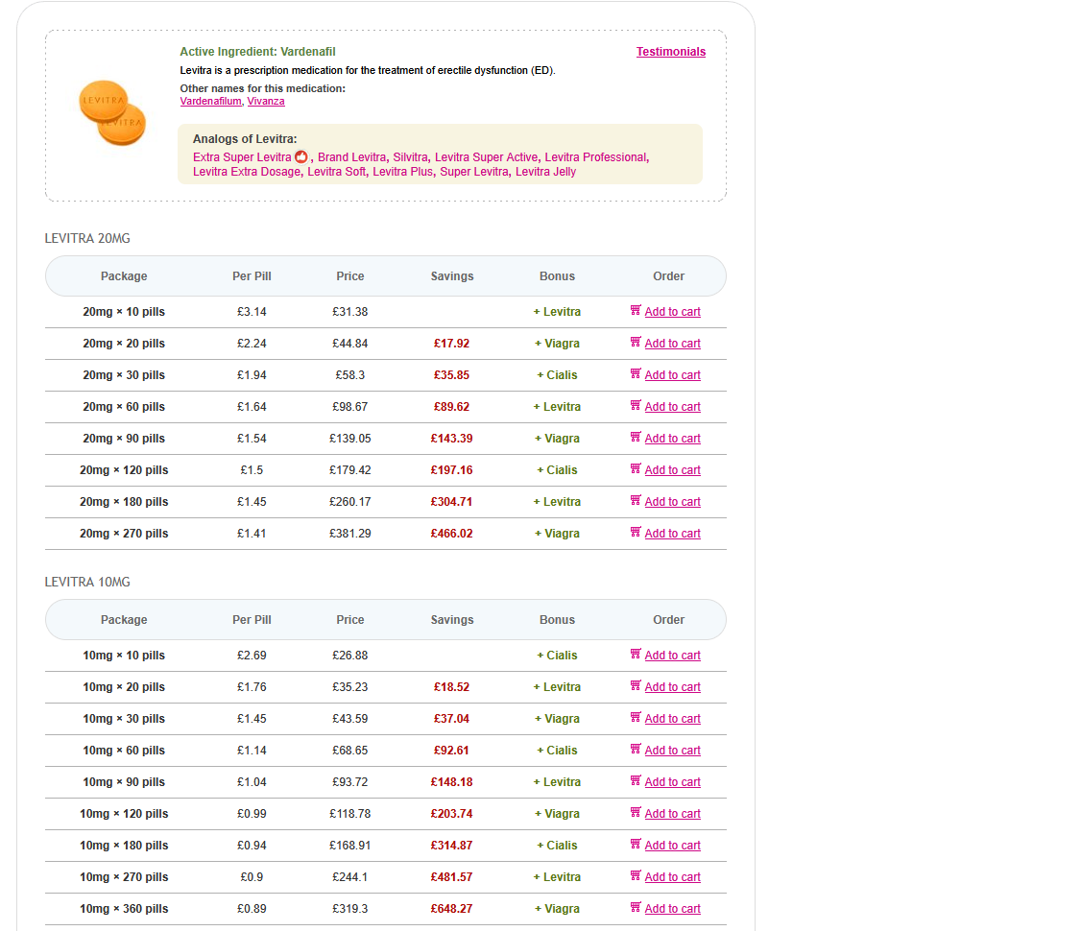Click the '10mg × 270 pills' package cell
Image resolution: width=1081 pixels, height=931 pixels.
click(124, 877)
